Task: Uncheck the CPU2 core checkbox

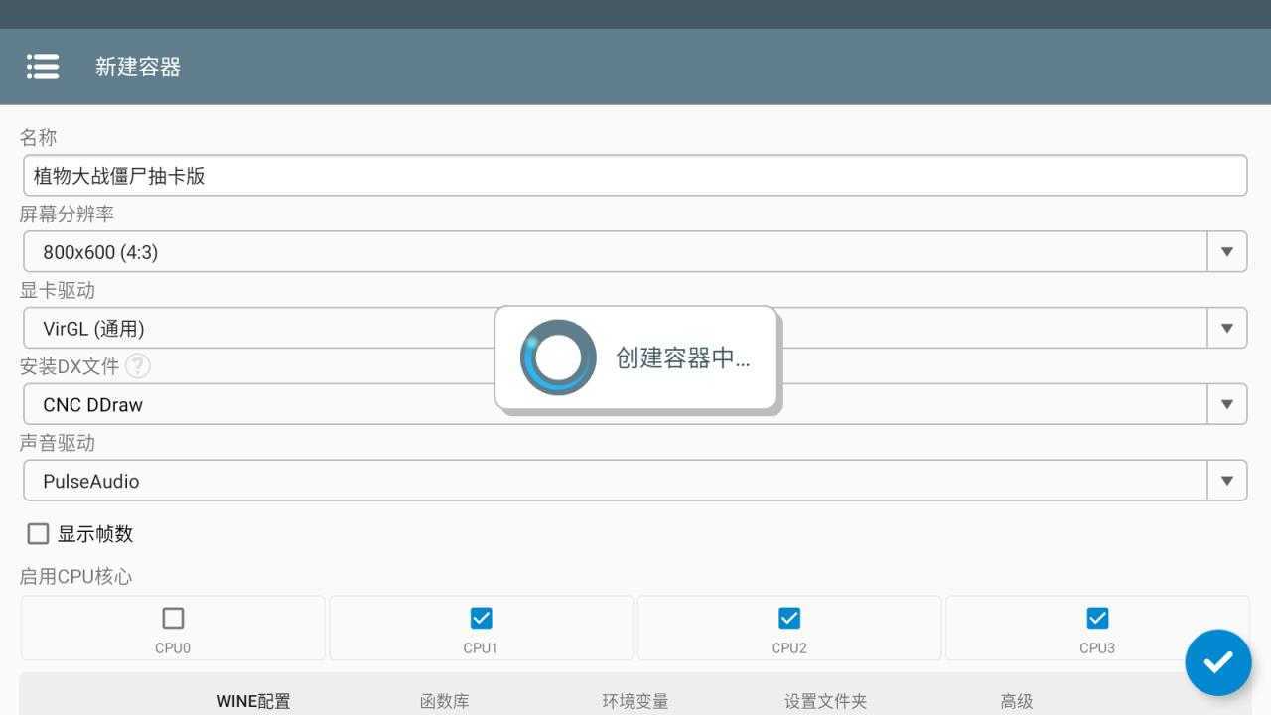Action: [789, 619]
